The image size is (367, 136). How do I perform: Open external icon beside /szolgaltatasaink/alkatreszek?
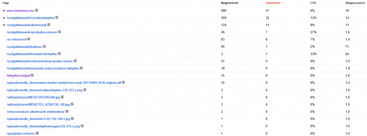pos(49,25)
